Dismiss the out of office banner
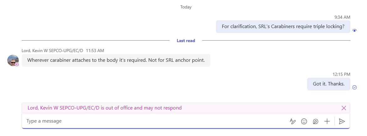367x136 pixels. click(344, 108)
